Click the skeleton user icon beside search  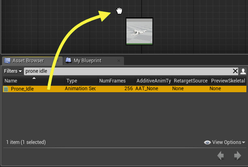[243, 71]
